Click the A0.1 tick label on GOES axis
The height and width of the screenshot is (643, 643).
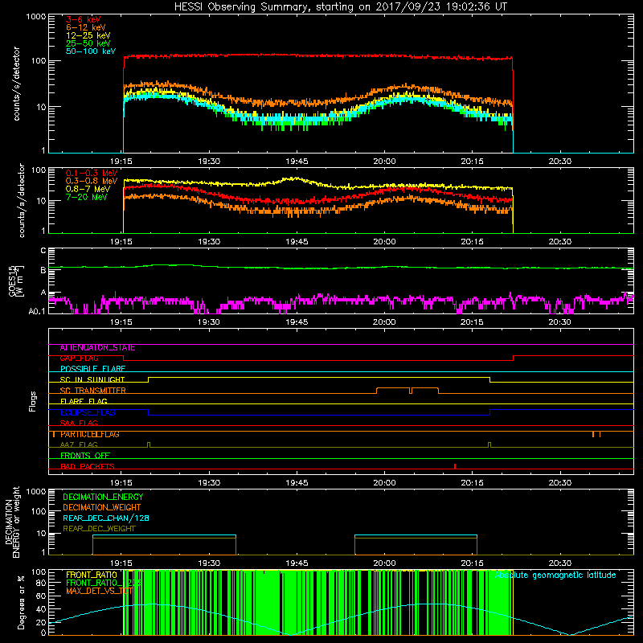tap(37, 311)
